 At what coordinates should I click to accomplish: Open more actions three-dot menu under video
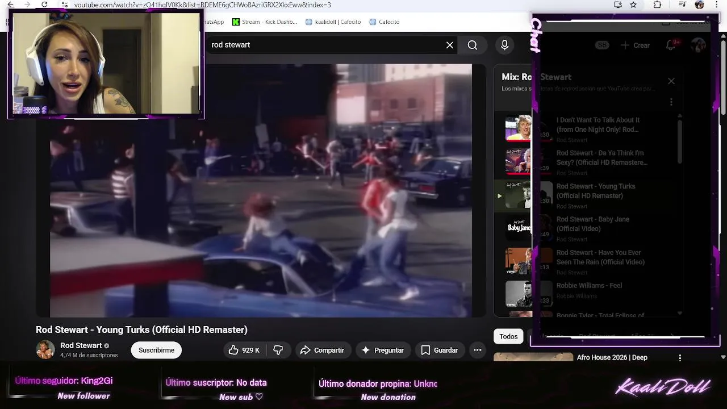coord(478,350)
